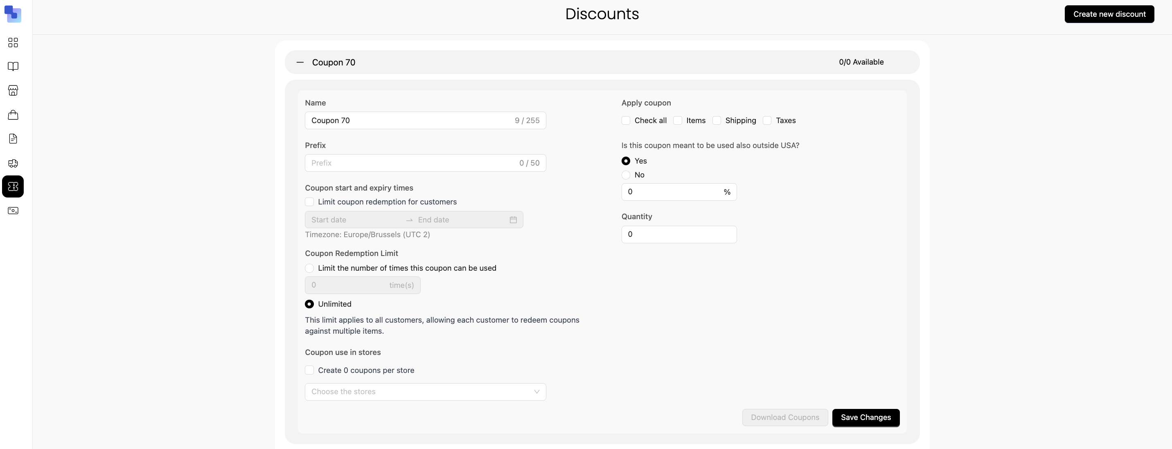This screenshot has height=449, width=1172.
Task: Open the Choose the stores dropdown
Action: tap(425, 391)
